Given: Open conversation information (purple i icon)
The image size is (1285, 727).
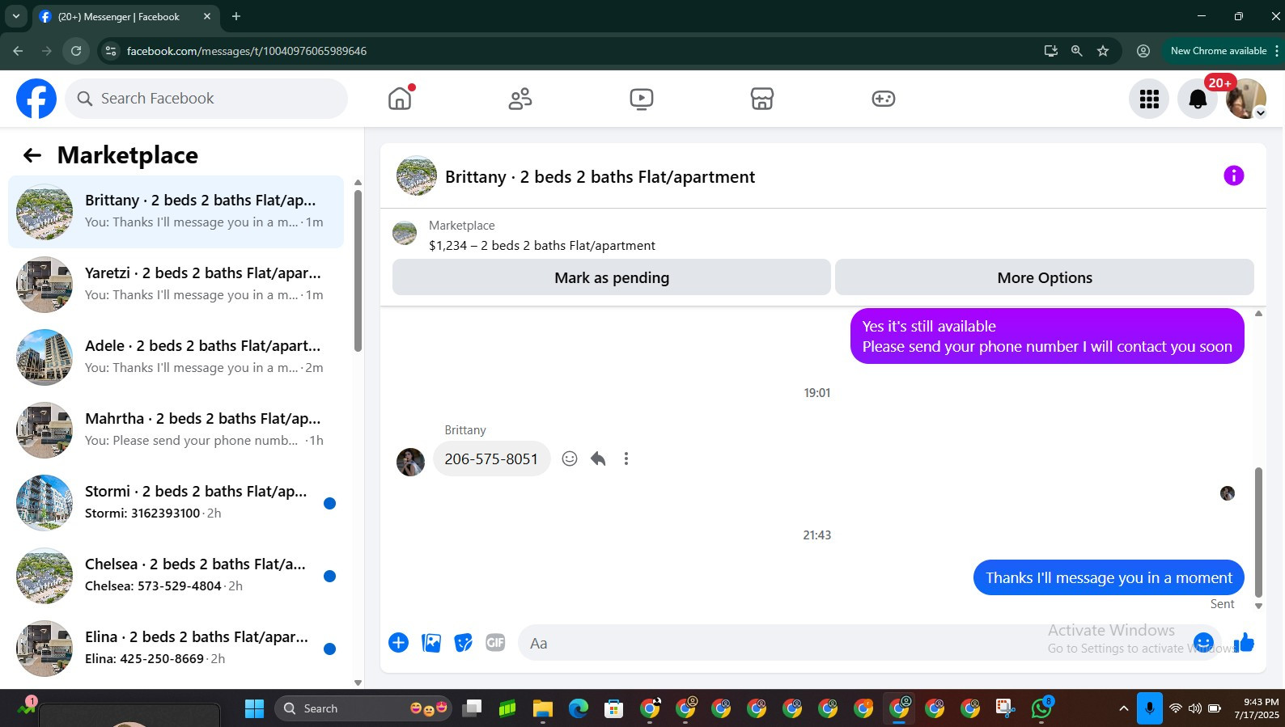Looking at the screenshot, I should (1233, 175).
